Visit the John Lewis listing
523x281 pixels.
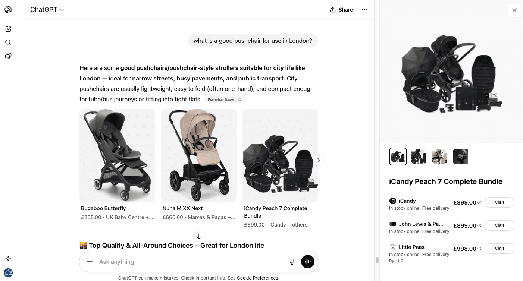[499, 225]
